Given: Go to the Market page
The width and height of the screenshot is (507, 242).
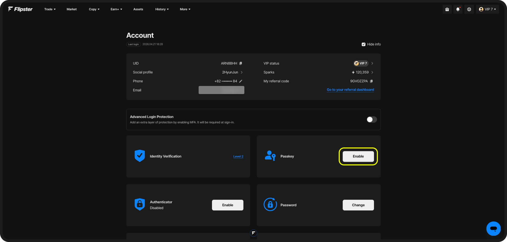Looking at the screenshot, I should pos(72,9).
